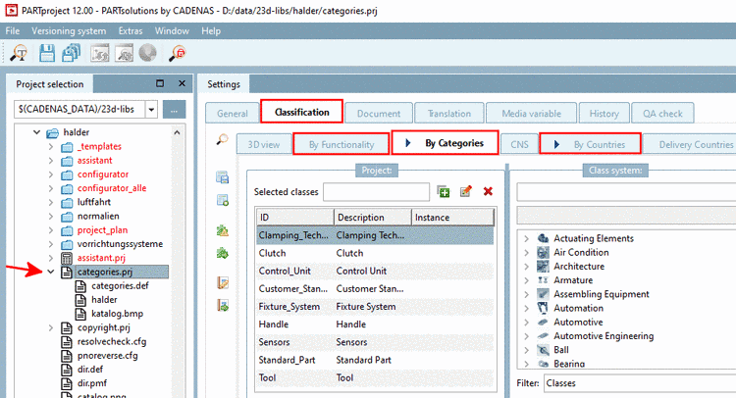Click the categories.prj file icon
This screenshot has width=736, height=398.
[67, 272]
